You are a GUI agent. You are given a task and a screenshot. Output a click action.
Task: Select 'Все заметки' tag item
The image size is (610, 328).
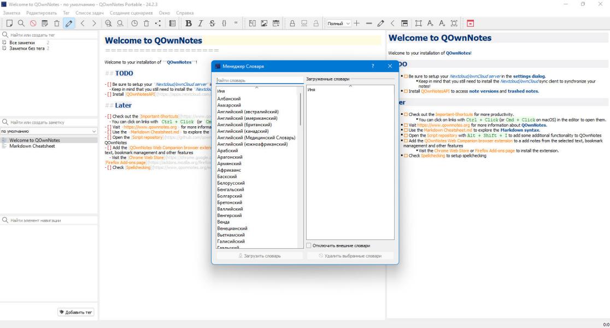coord(22,43)
